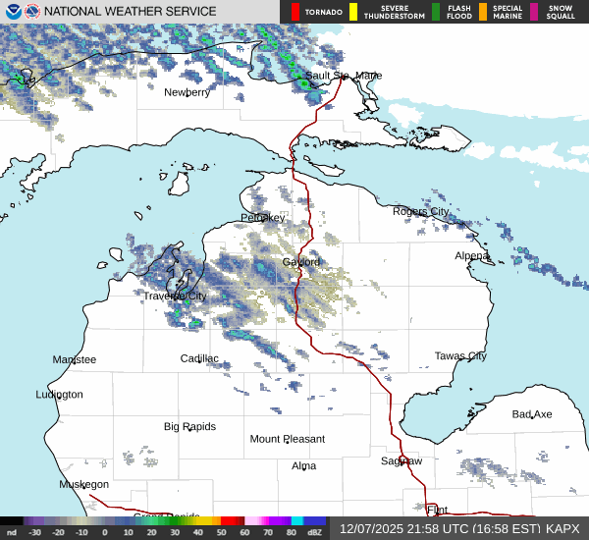The height and width of the screenshot is (540, 589).
Task: Click the green Flash Flood legend box
Action: 436,12
